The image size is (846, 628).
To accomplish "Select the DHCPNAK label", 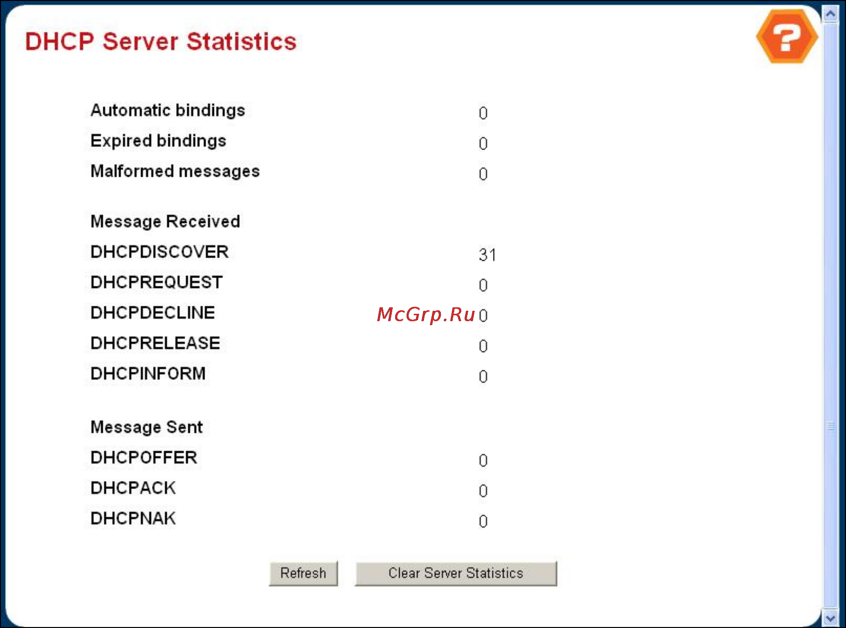I will (133, 518).
